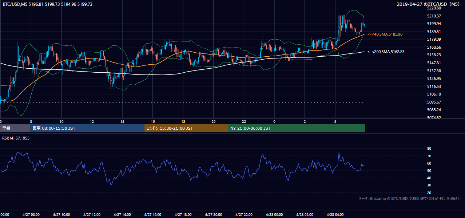The image size is (465, 218).
Task: Click bottom time label 4/28 00:00
Action: point(274,215)
